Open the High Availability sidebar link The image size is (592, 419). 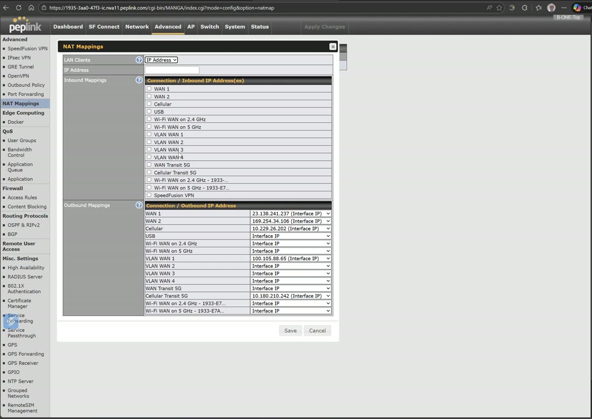(x=26, y=268)
